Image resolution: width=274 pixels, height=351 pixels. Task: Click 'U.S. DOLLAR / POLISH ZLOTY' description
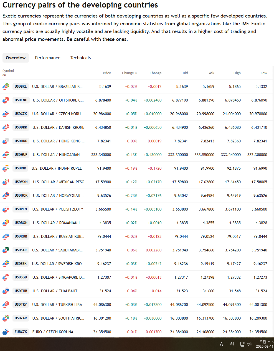click(x=58, y=209)
